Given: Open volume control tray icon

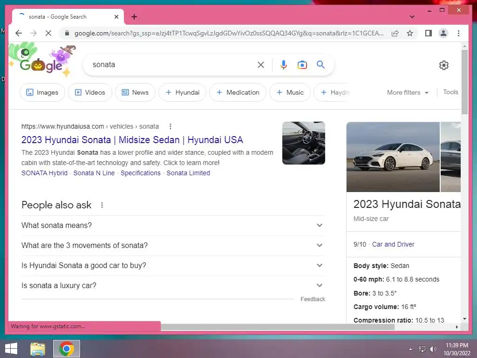Looking at the screenshot, I should pos(433,349).
